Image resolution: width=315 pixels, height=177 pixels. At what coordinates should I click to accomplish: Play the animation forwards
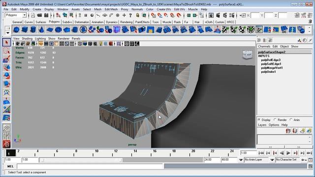288,153
